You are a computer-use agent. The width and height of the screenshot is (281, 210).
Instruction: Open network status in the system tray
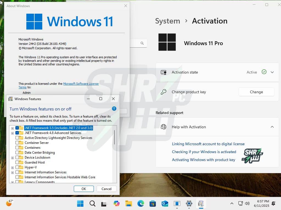tap(240, 203)
